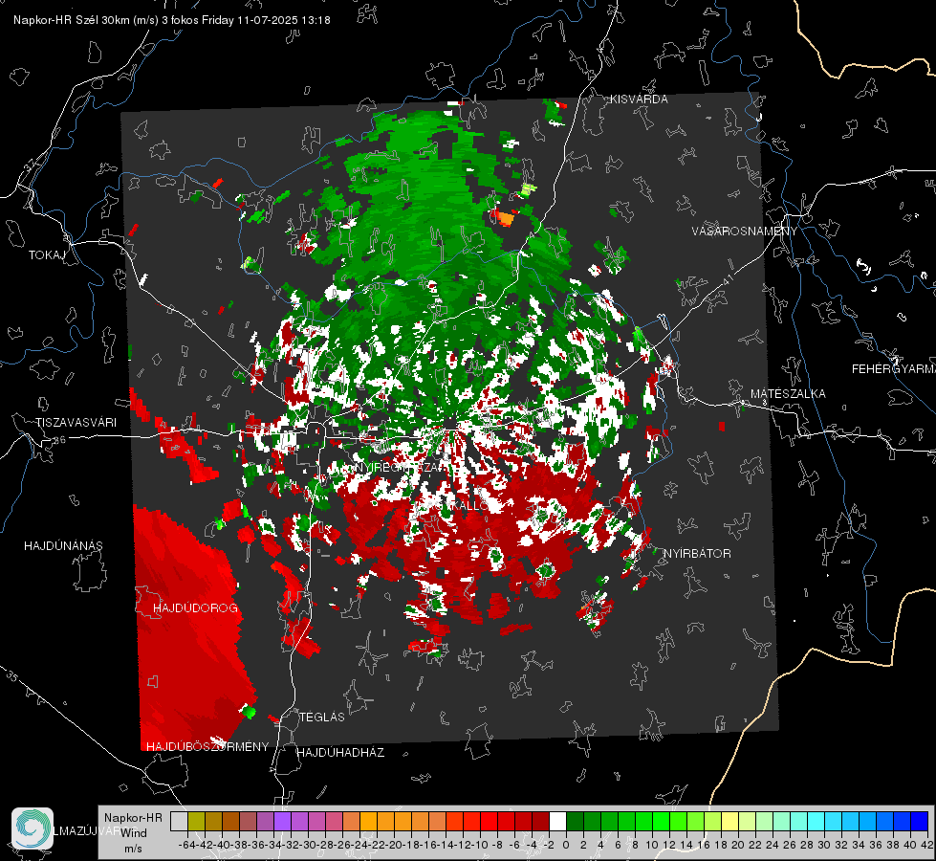The height and width of the screenshot is (861, 936).
Task: Click the 20 legend value
Action: 738,845
